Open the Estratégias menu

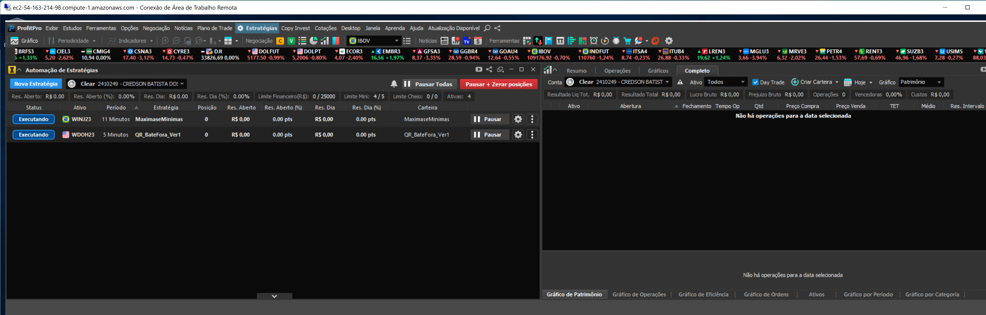click(257, 28)
